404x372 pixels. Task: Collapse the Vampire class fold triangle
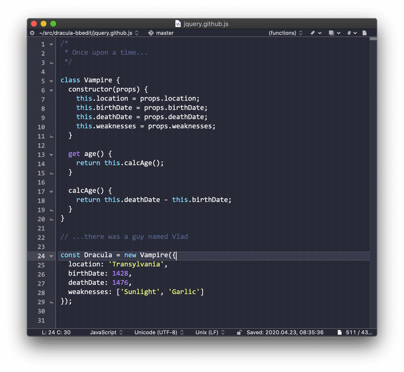coord(51,81)
